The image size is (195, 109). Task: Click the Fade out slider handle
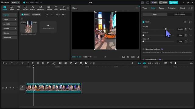(x=143, y=41)
